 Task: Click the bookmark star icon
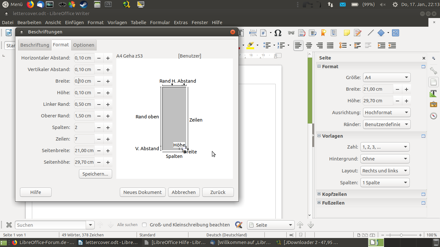click(x=323, y=33)
